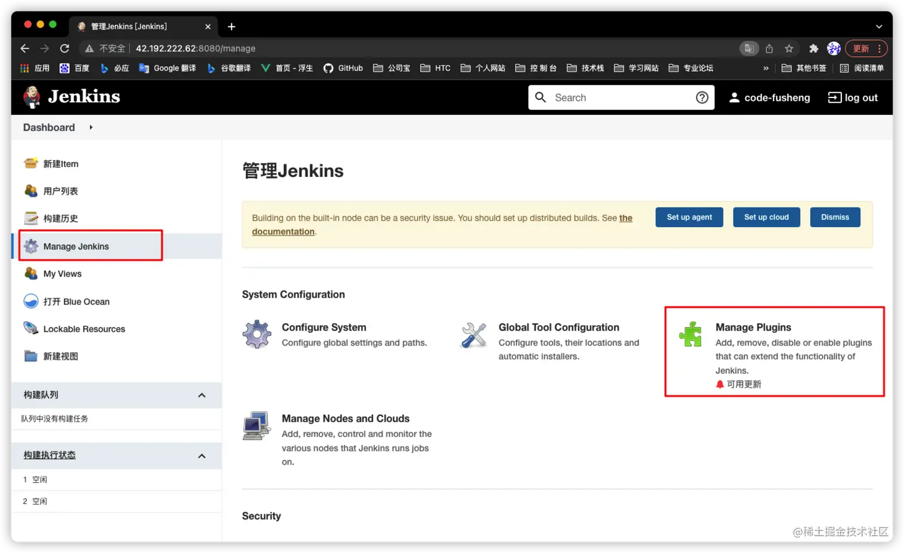Open a new browser tab
Screen dimensions: 904x553
click(231, 26)
